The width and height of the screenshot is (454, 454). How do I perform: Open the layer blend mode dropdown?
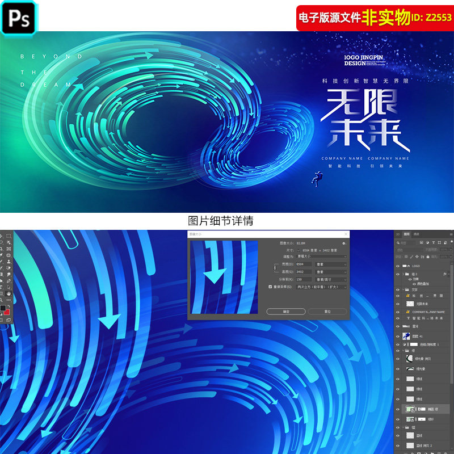409,250
